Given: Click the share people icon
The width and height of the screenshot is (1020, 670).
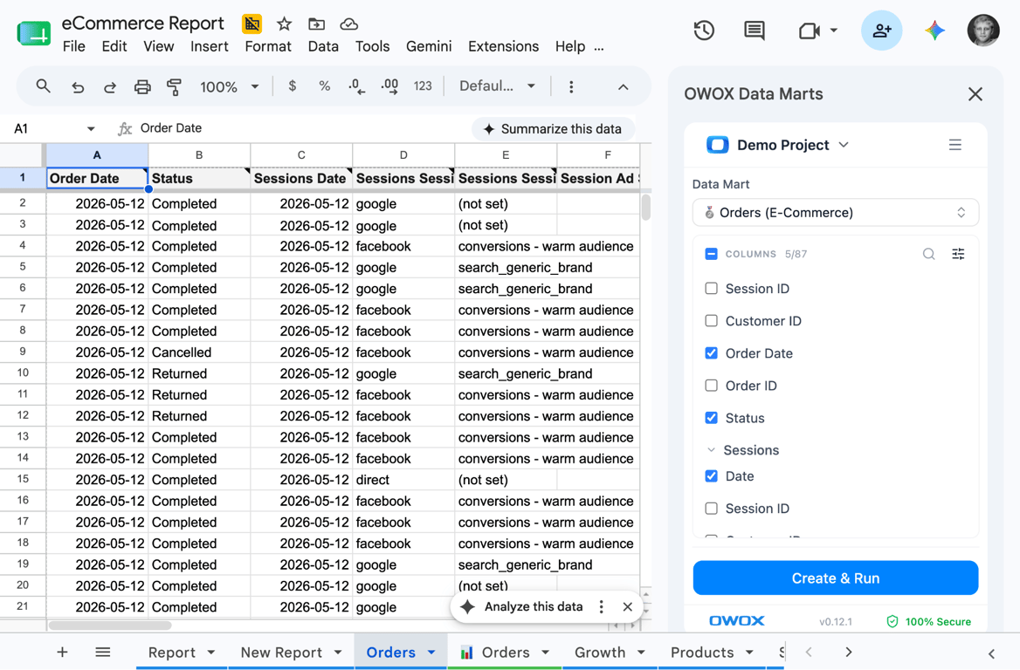Looking at the screenshot, I should (881, 31).
